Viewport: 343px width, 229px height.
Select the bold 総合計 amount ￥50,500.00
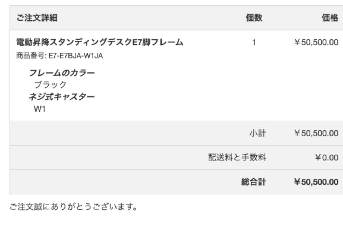point(316,182)
